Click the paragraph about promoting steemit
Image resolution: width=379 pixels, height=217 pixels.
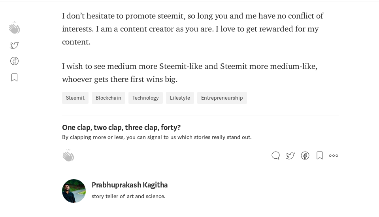[x=192, y=29]
